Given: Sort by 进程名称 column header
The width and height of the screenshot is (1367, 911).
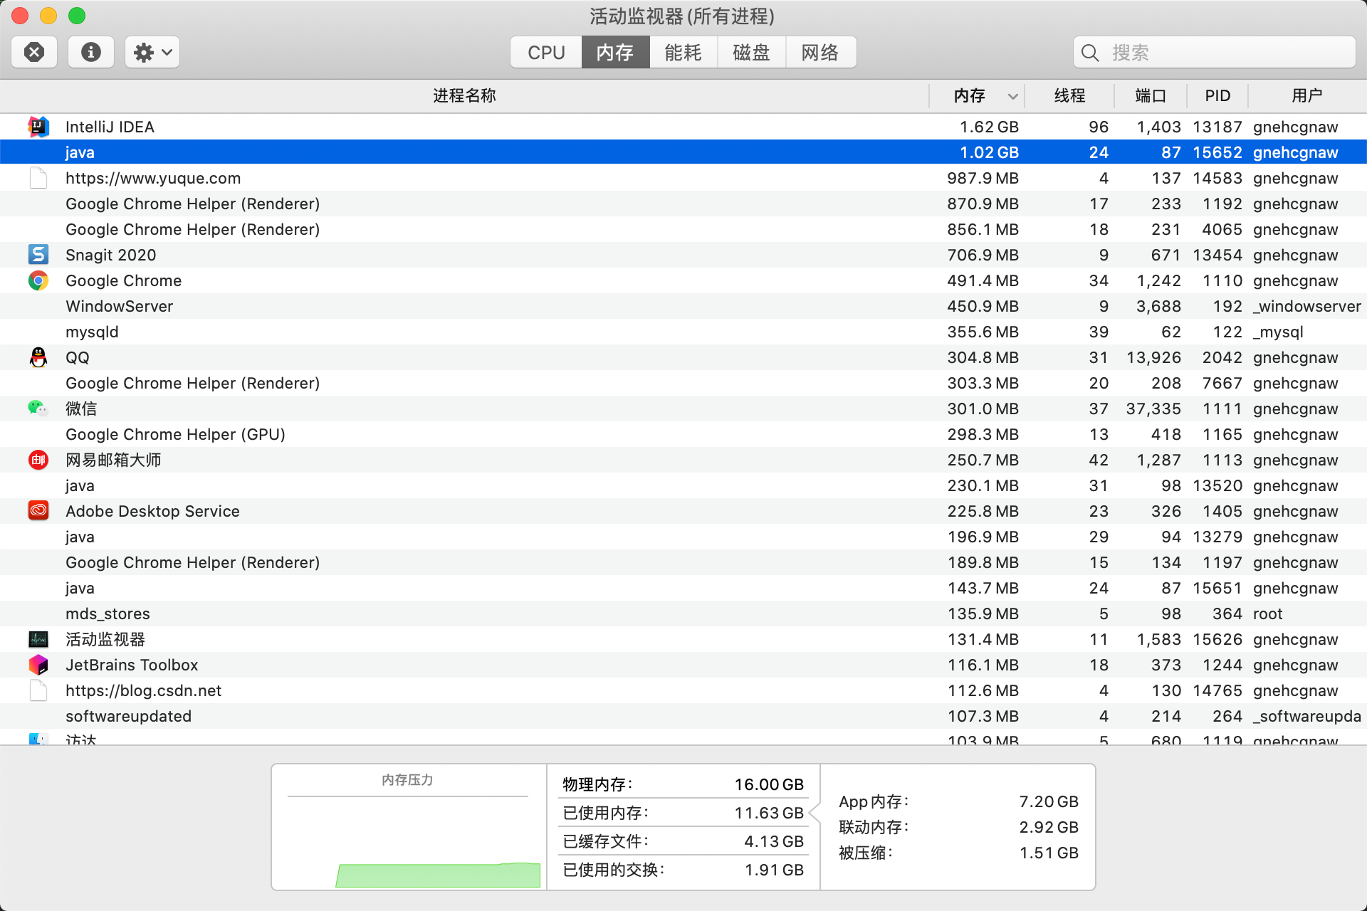Looking at the screenshot, I should (464, 95).
